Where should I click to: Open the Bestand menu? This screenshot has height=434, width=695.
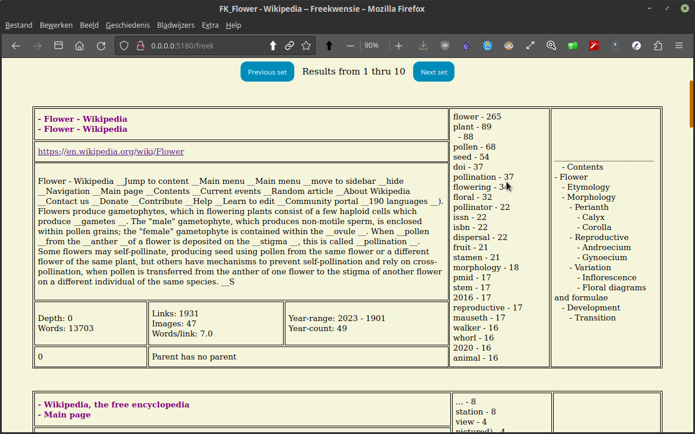coord(19,25)
